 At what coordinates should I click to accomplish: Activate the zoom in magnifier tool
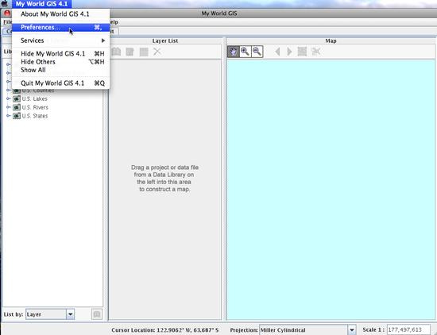click(x=246, y=52)
